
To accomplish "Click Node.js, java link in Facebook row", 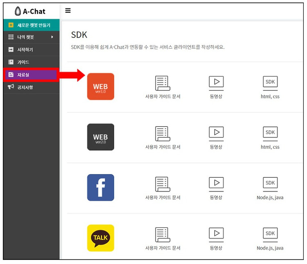I will (270, 197).
